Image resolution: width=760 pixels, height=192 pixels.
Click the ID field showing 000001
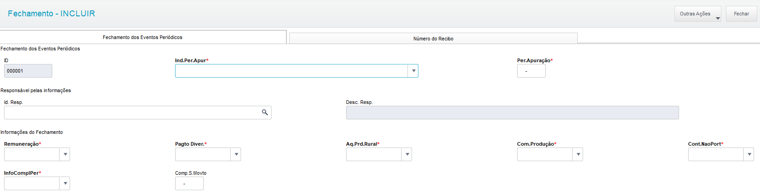(x=28, y=71)
